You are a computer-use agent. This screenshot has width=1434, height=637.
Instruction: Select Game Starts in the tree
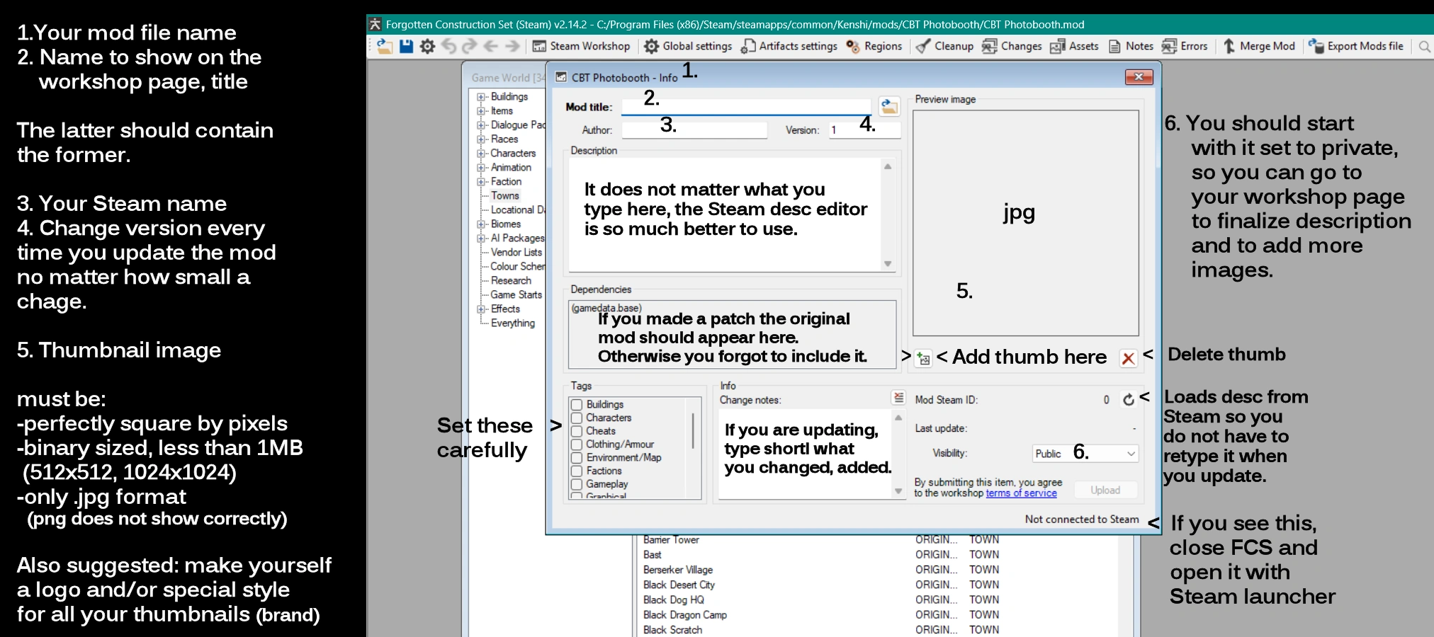516,295
